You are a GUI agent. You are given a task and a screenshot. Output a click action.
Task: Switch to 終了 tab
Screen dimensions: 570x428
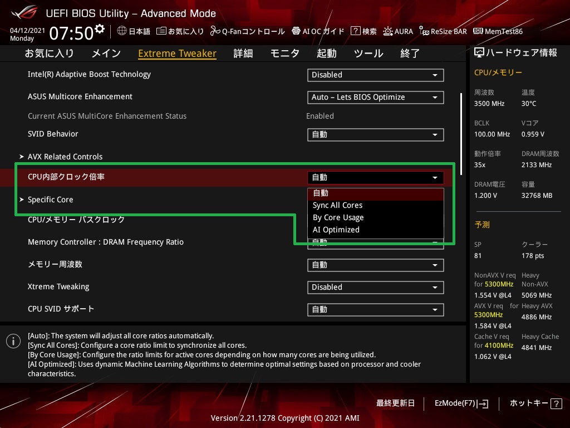410,53
